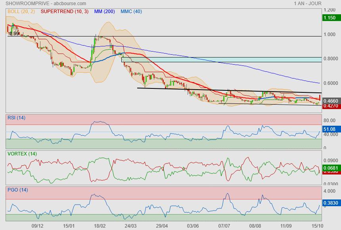Click the MM (200) moving average label
This screenshot has width=341, height=230.
click(105, 11)
